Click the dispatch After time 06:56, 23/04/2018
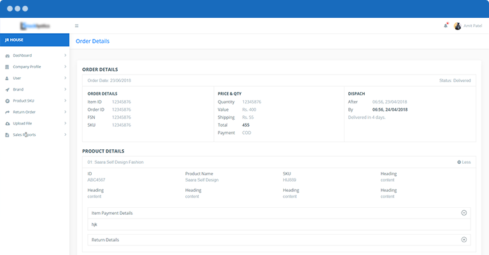 coord(390,102)
